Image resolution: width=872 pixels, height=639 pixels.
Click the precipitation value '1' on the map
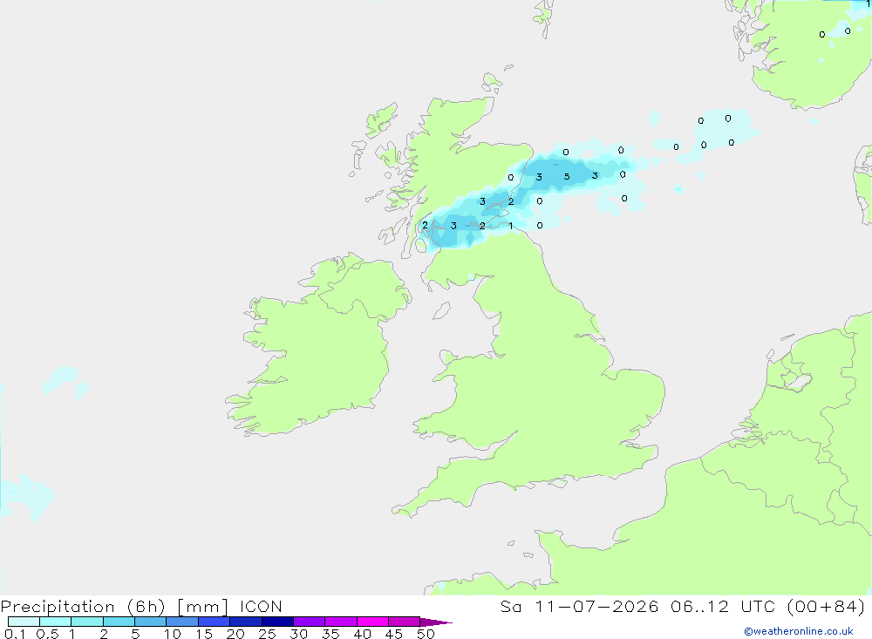click(x=510, y=226)
